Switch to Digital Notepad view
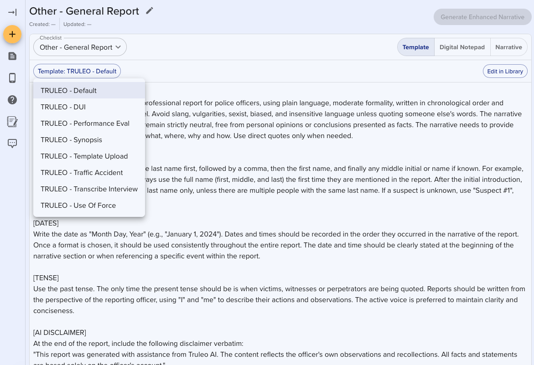The height and width of the screenshot is (365, 534). tap(462, 47)
